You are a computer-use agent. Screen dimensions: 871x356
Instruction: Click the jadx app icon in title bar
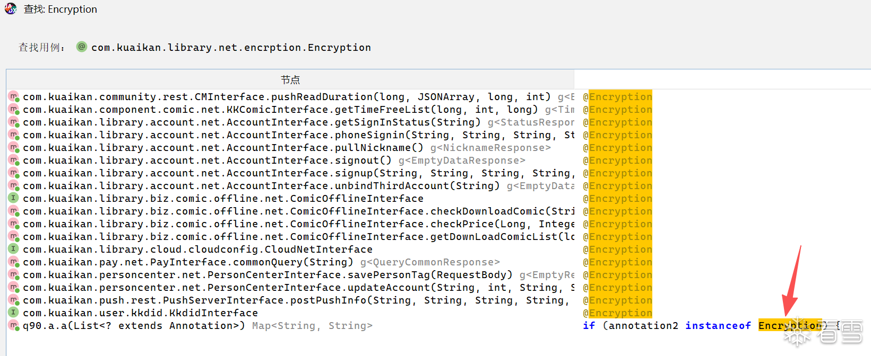tap(11, 8)
